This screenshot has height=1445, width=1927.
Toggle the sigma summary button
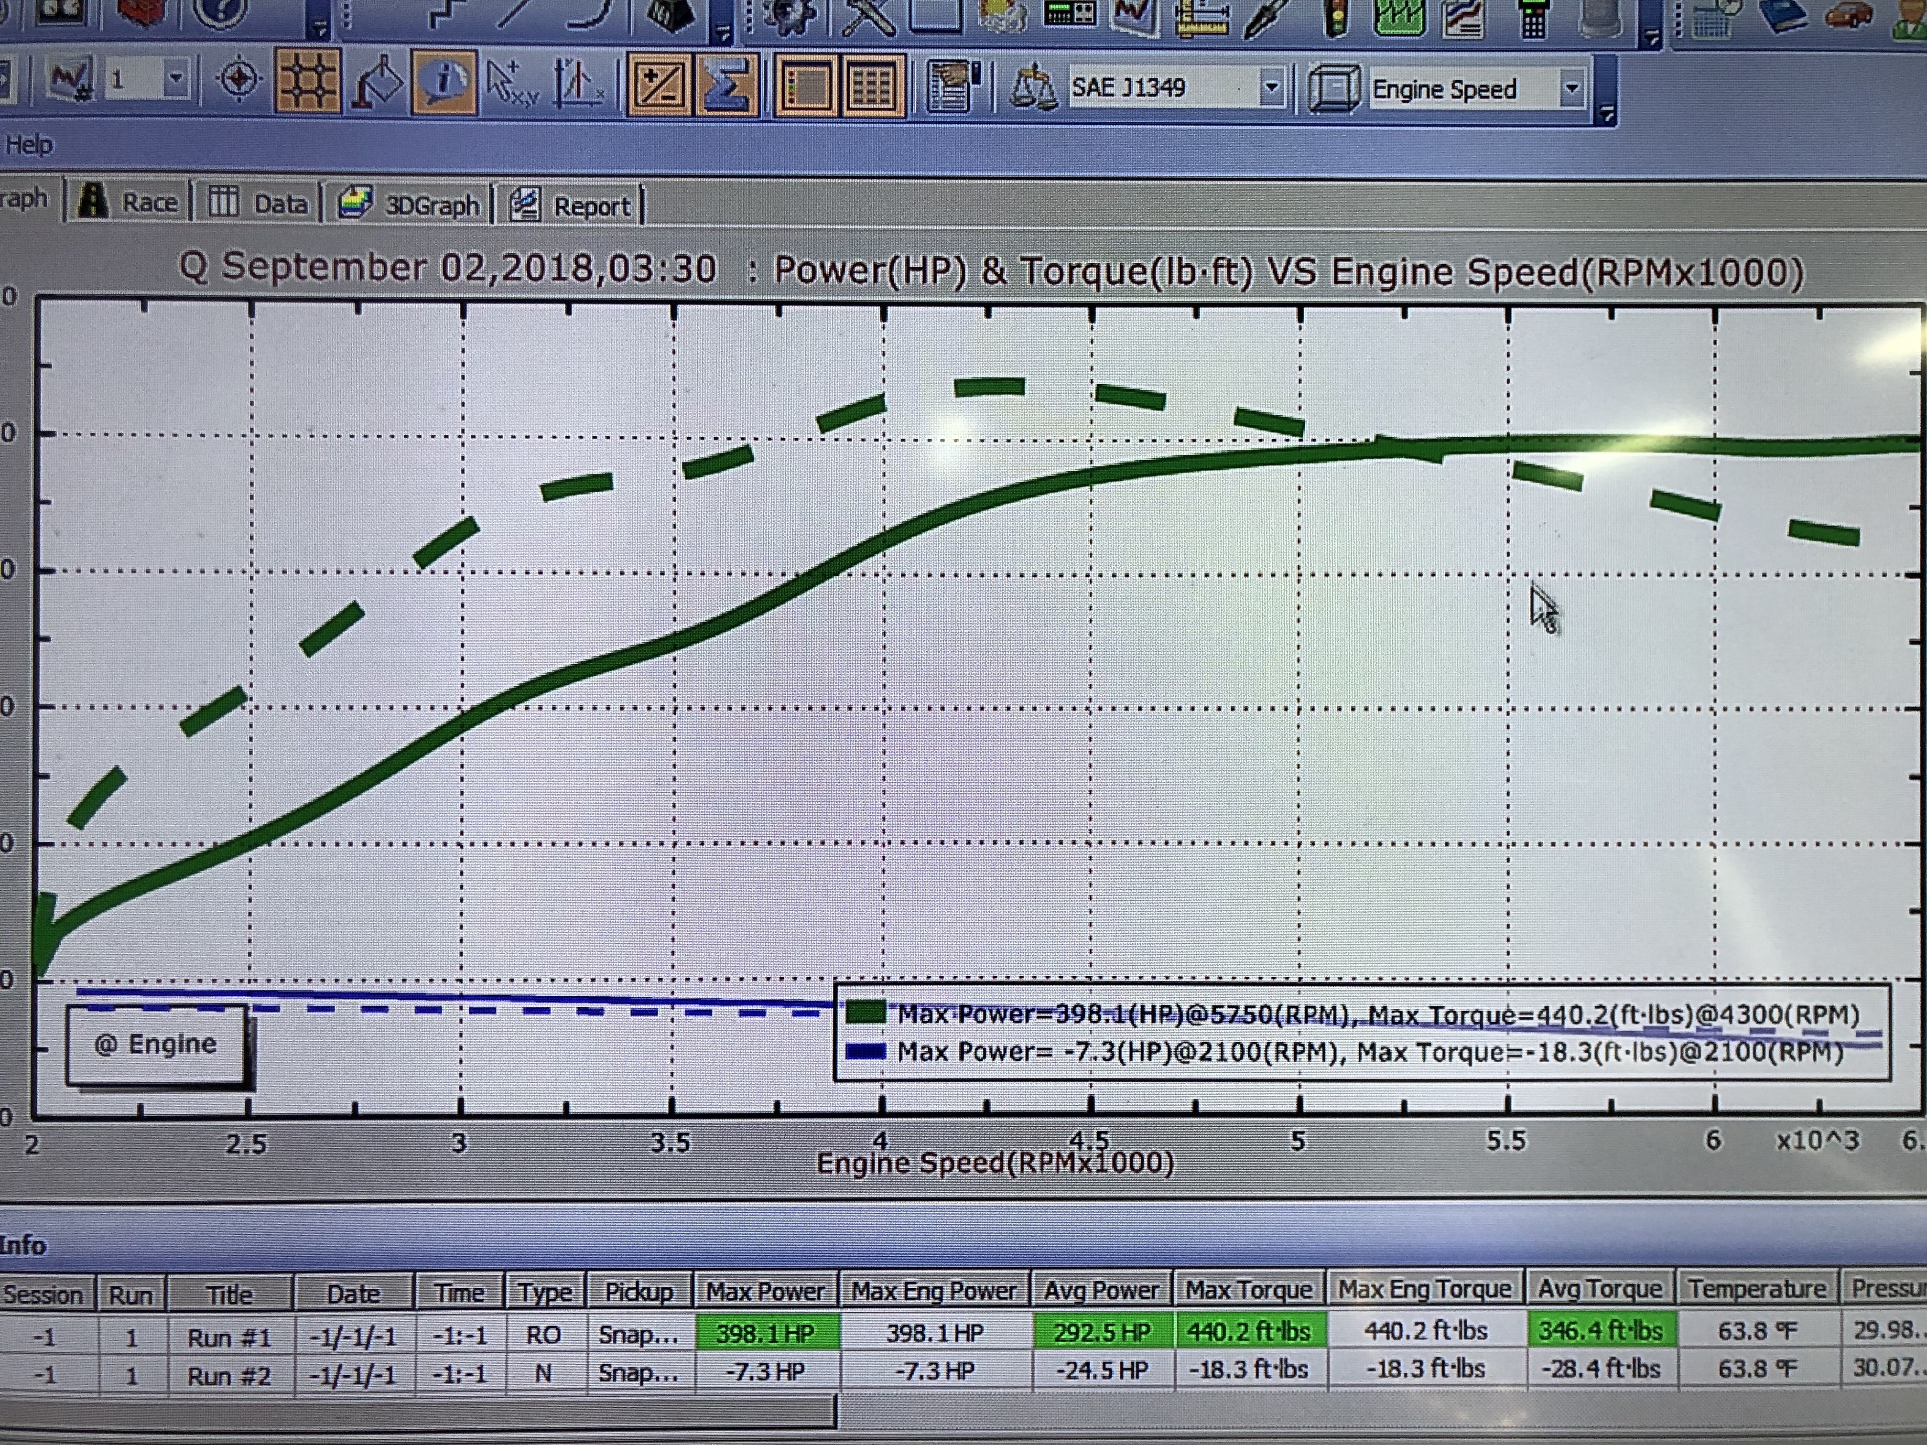coord(725,86)
